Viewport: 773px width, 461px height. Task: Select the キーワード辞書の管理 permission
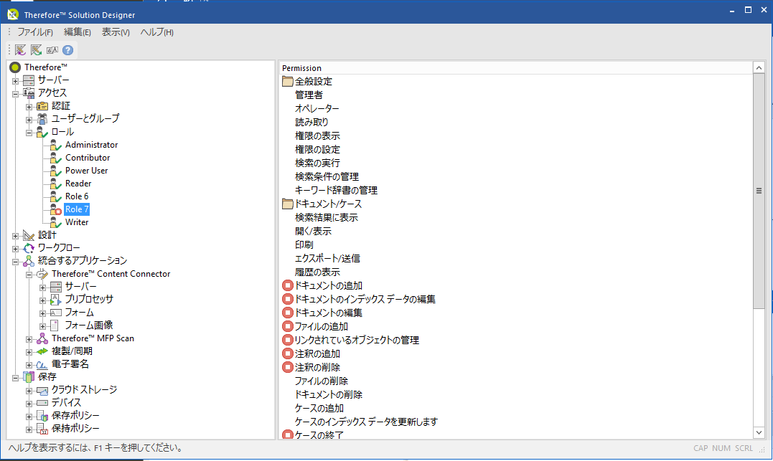tap(336, 190)
